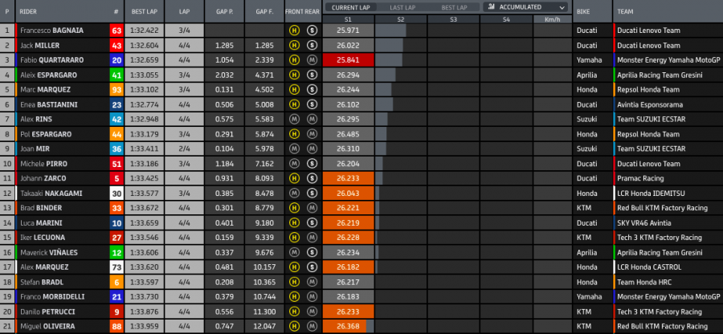
Task: Select the Best Lap tab above sectors
Action: point(454,6)
